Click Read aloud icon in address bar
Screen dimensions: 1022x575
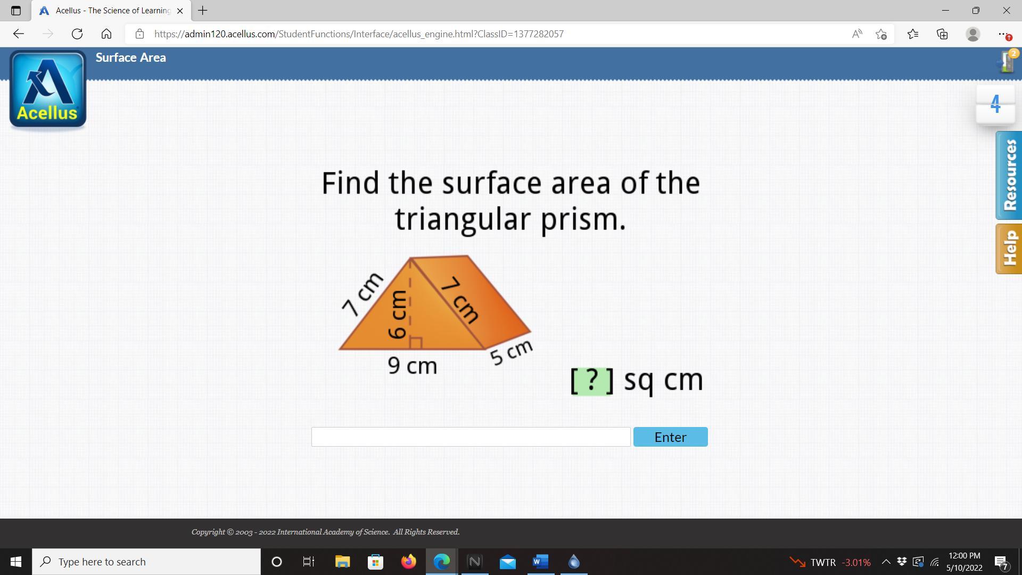[856, 34]
